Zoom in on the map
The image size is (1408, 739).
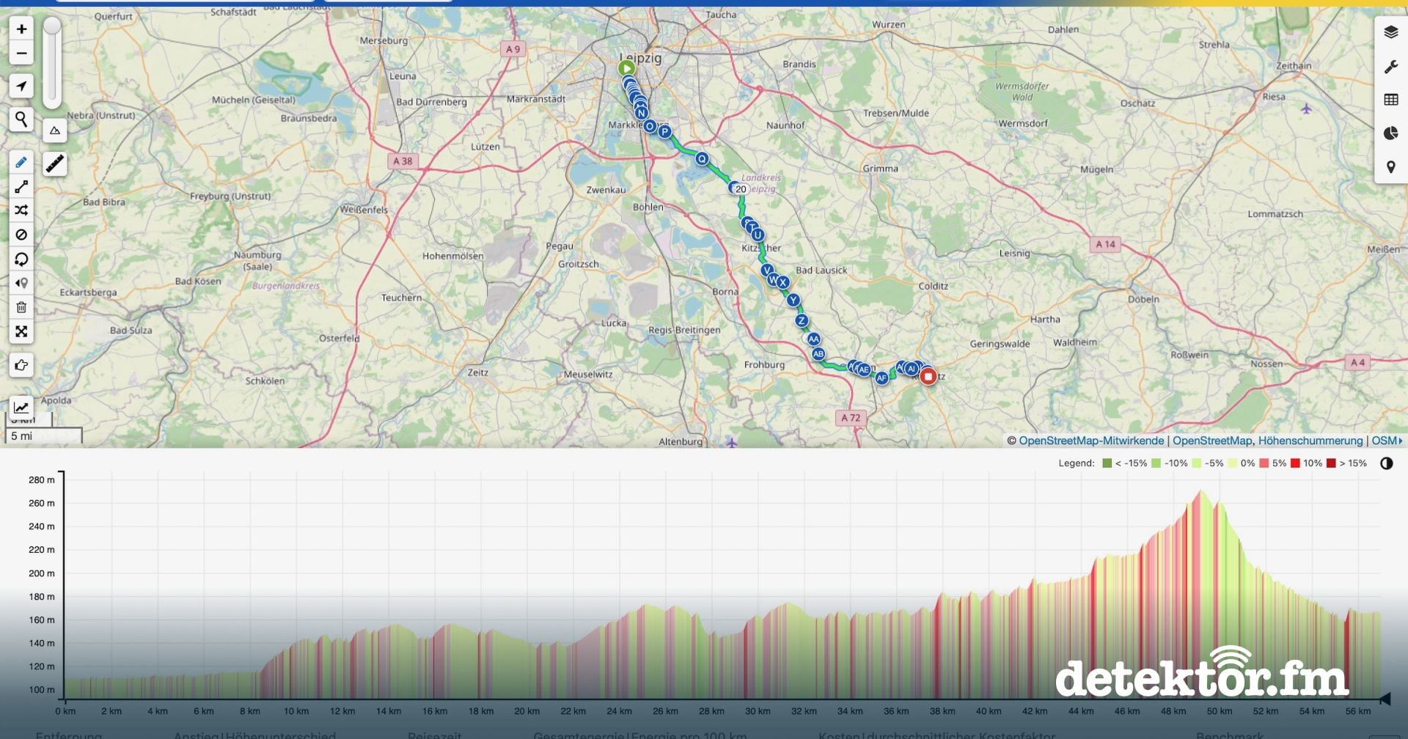21,29
